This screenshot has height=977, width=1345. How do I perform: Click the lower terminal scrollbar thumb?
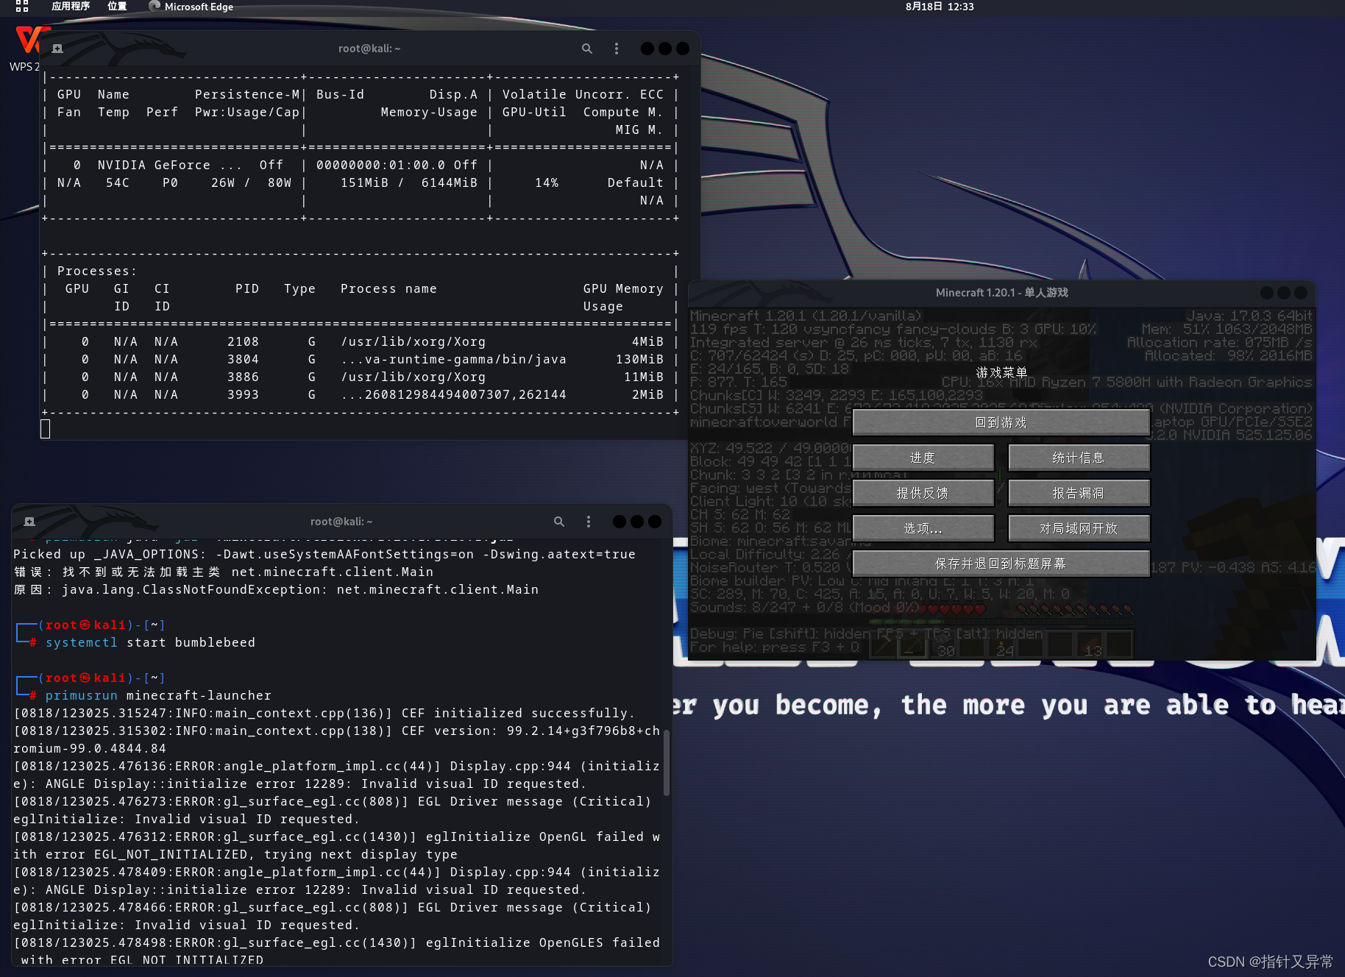(667, 762)
